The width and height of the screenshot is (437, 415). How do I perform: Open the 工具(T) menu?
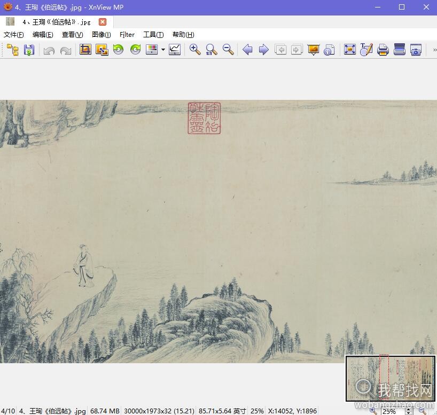tap(153, 35)
